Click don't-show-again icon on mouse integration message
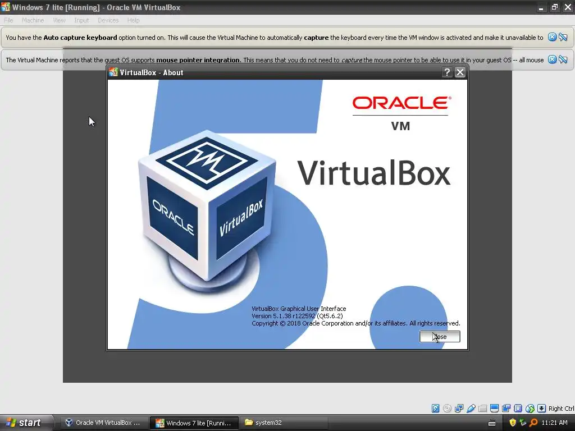 pyautogui.click(x=563, y=59)
